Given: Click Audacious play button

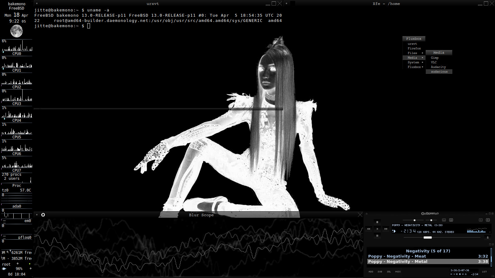Looking at the screenshot, I should (377, 229).
